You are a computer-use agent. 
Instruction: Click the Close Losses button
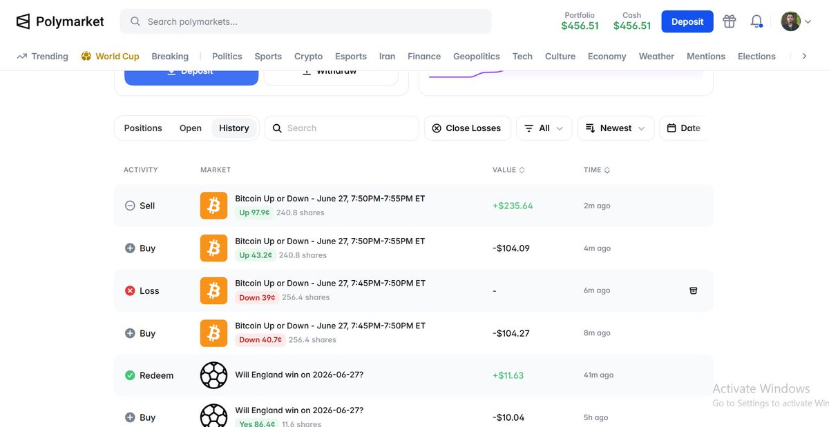pyautogui.click(x=467, y=128)
